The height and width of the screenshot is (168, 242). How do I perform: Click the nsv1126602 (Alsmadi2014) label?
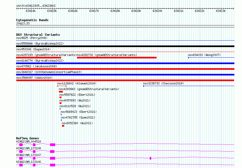pos(77,84)
